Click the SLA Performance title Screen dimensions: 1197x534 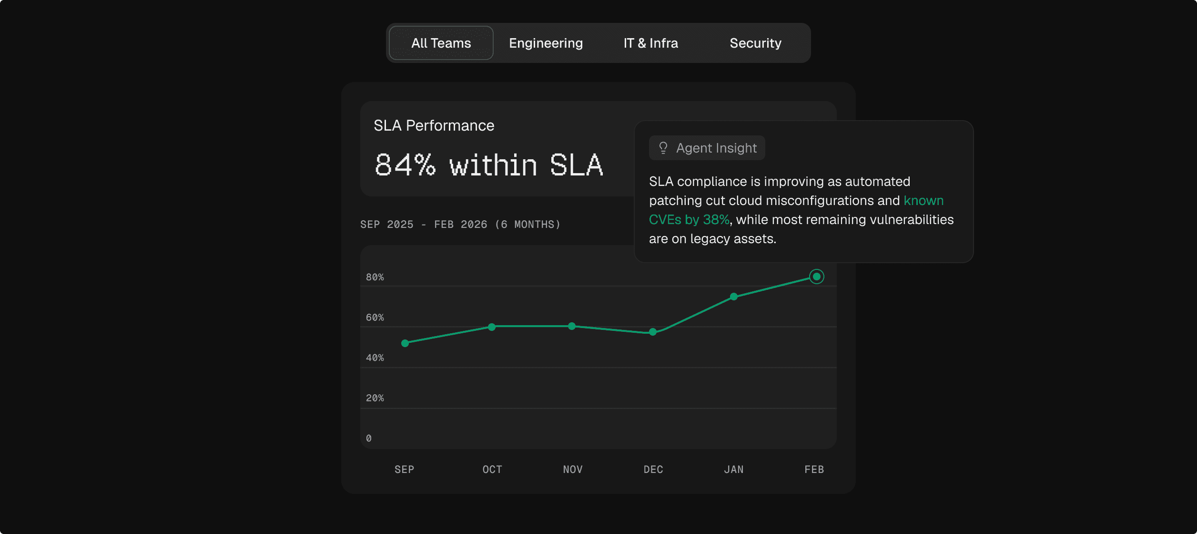(x=434, y=125)
